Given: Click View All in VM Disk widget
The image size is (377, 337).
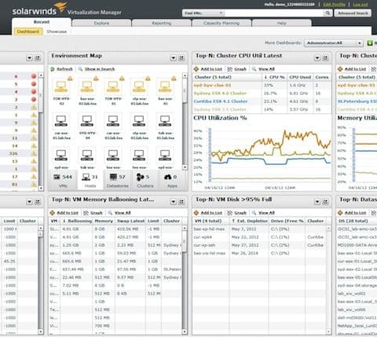Looking at the screenshot, I should pyautogui.click(x=263, y=213).
